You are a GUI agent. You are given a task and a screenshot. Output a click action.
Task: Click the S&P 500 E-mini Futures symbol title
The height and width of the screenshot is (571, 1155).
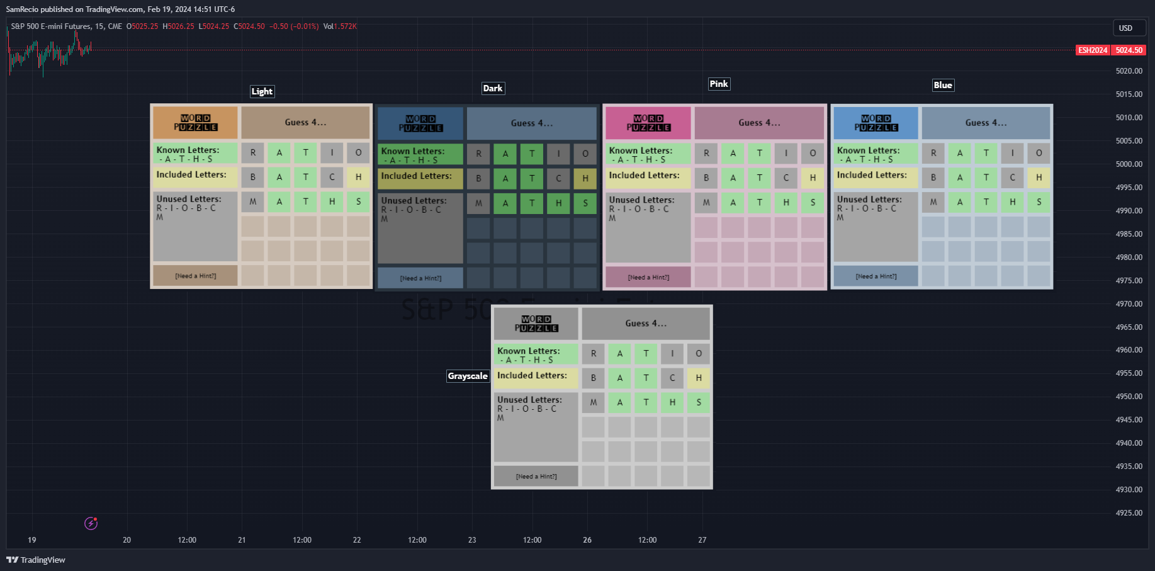point(67,26)
